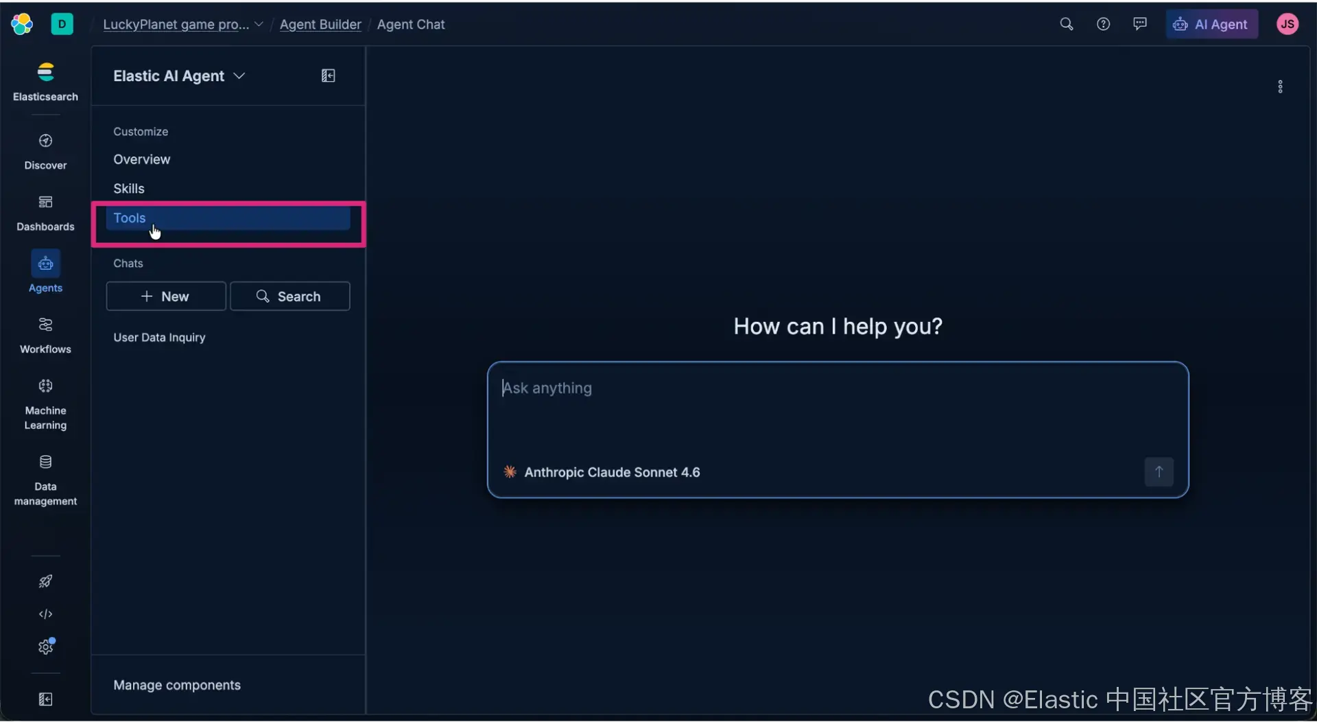Open Machine Learning section
The height and width of the screenshot is (722, 1317).
pos(45,404)
